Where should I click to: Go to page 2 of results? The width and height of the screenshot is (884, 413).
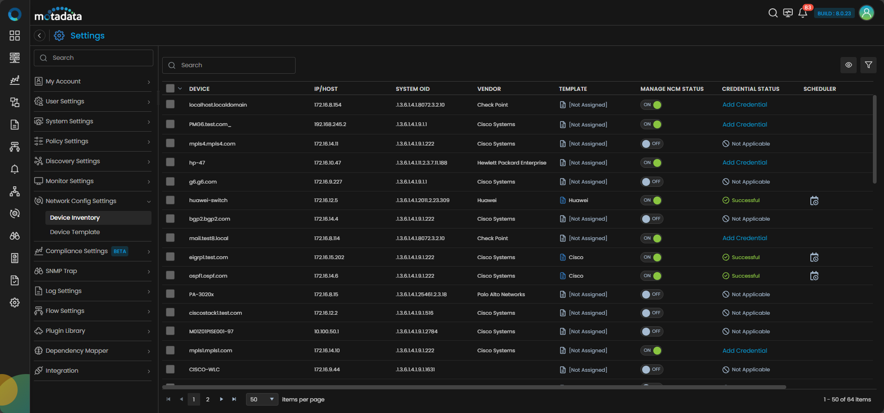208,400
